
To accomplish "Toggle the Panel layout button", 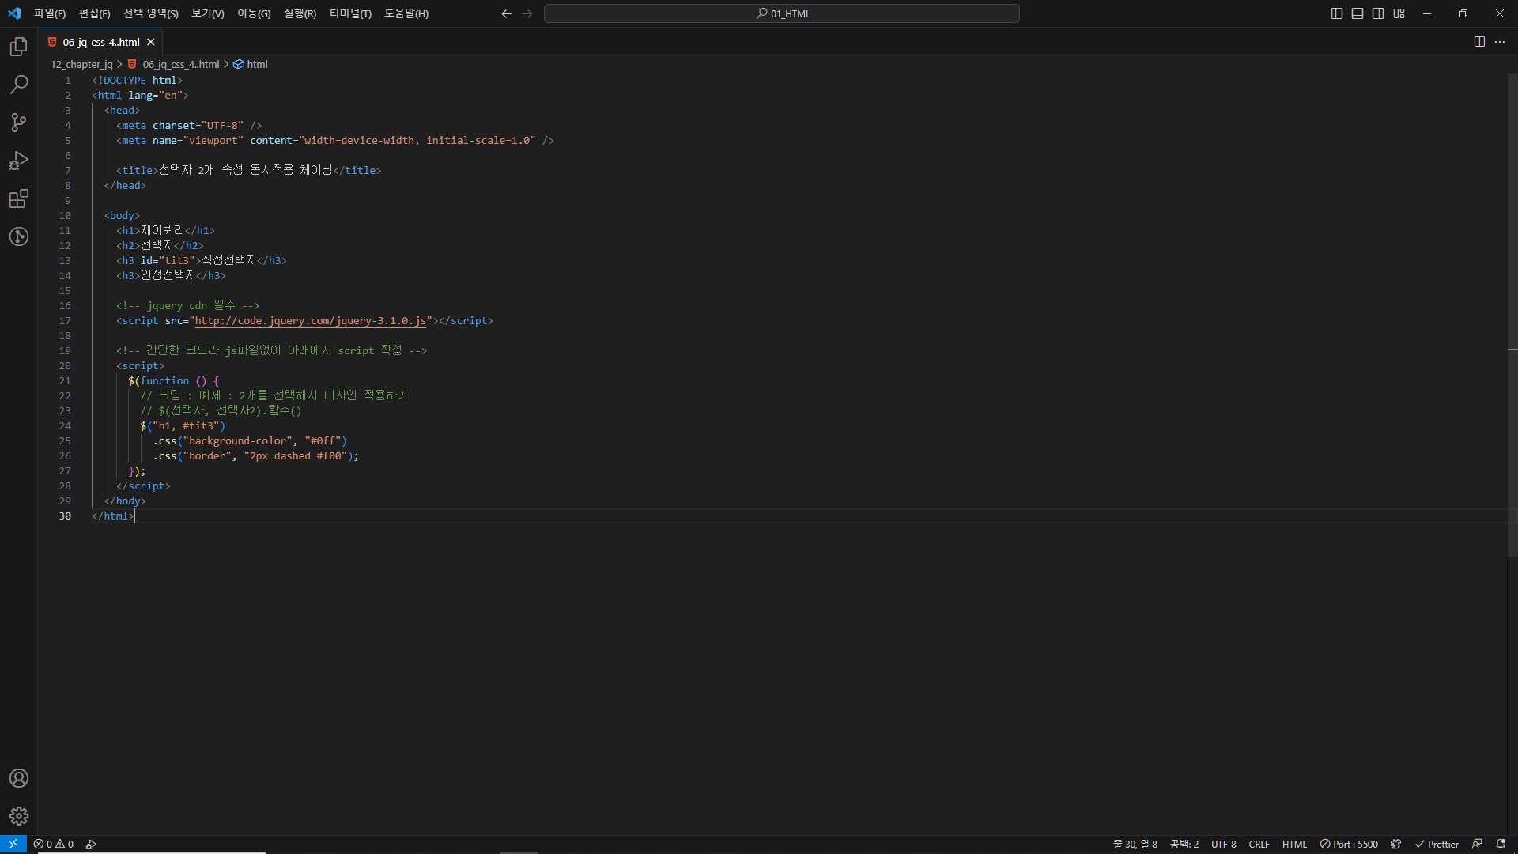I will point(1358,13).
